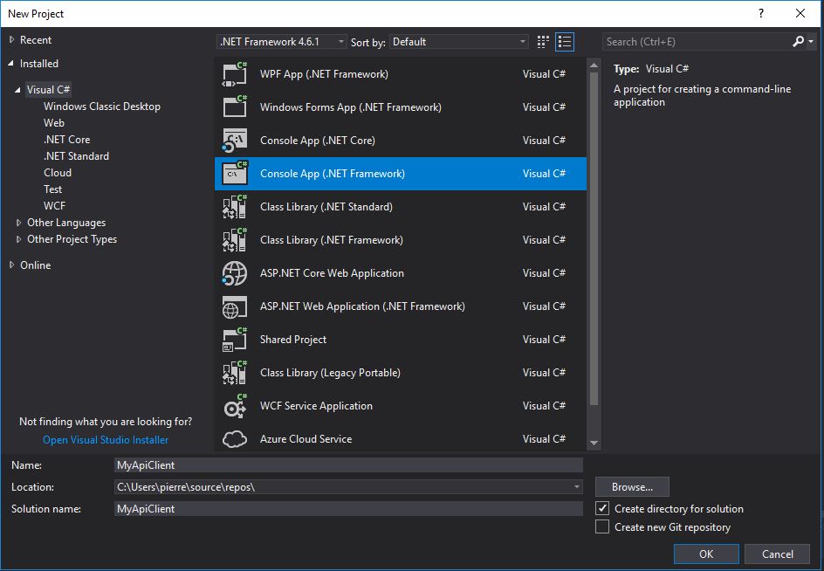Select the Test category

click(52, 189)
